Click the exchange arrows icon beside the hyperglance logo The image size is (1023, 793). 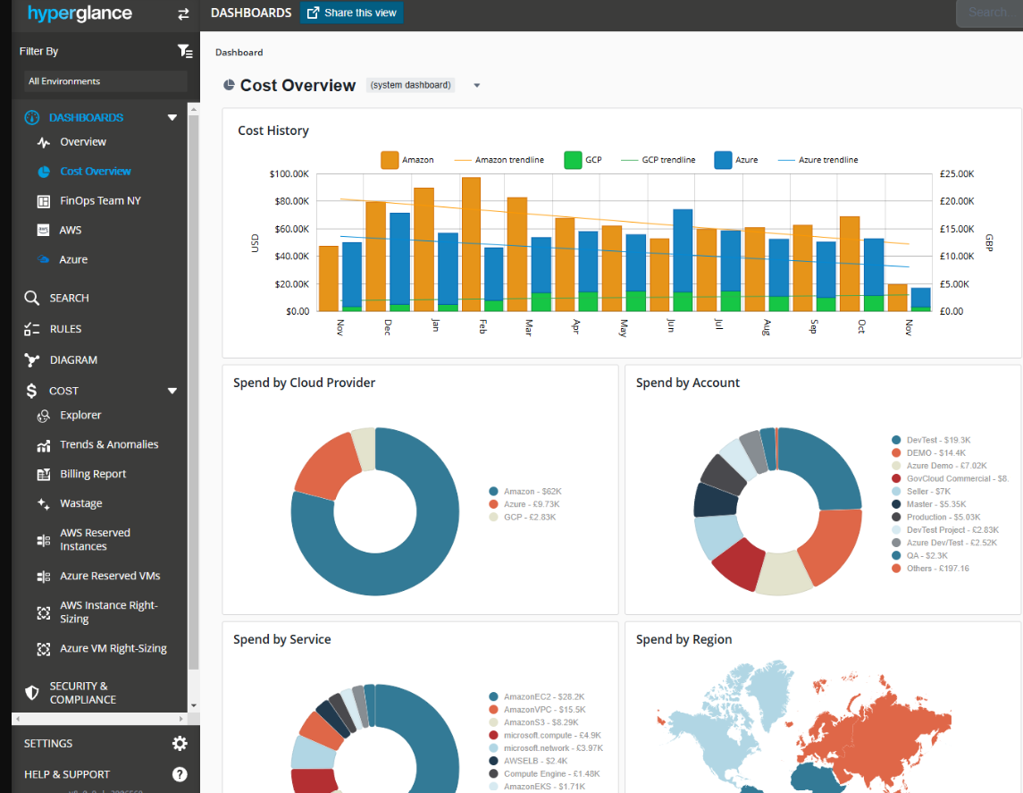tap(183, 14)
